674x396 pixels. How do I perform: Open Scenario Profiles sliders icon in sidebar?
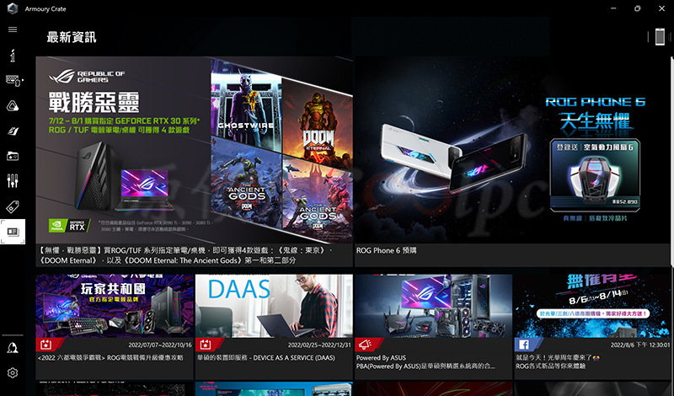click(x=13, y=181)
